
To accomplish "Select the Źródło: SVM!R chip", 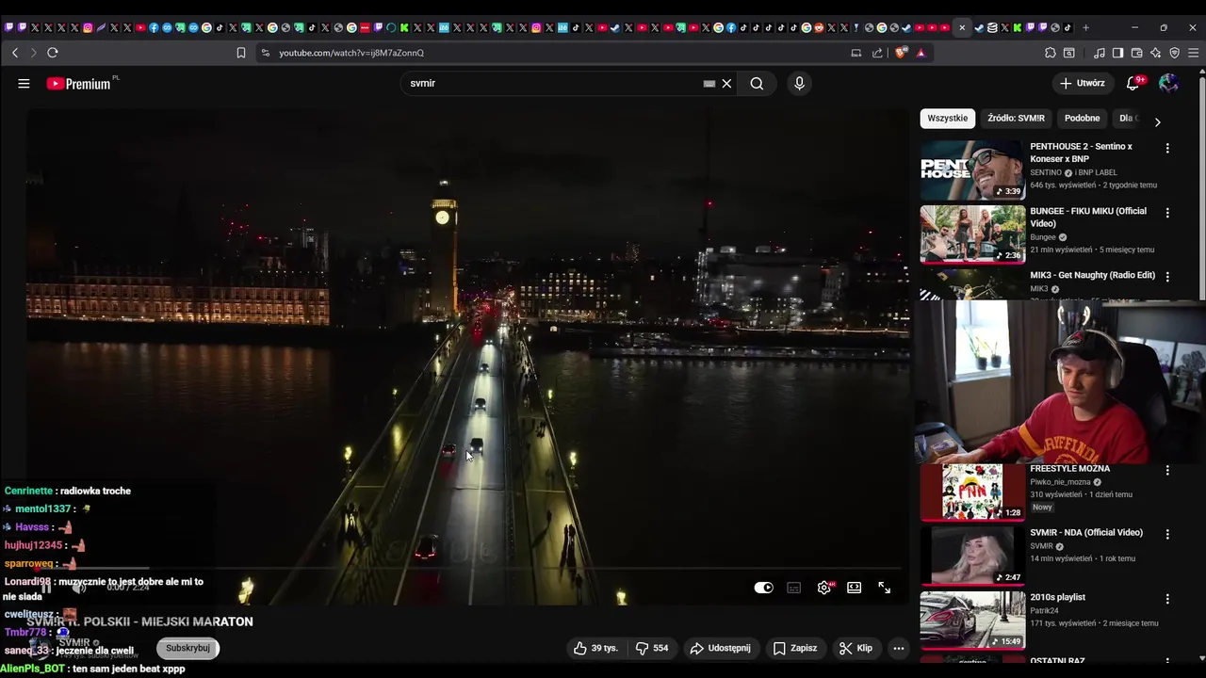I will tap(1016, 119).
